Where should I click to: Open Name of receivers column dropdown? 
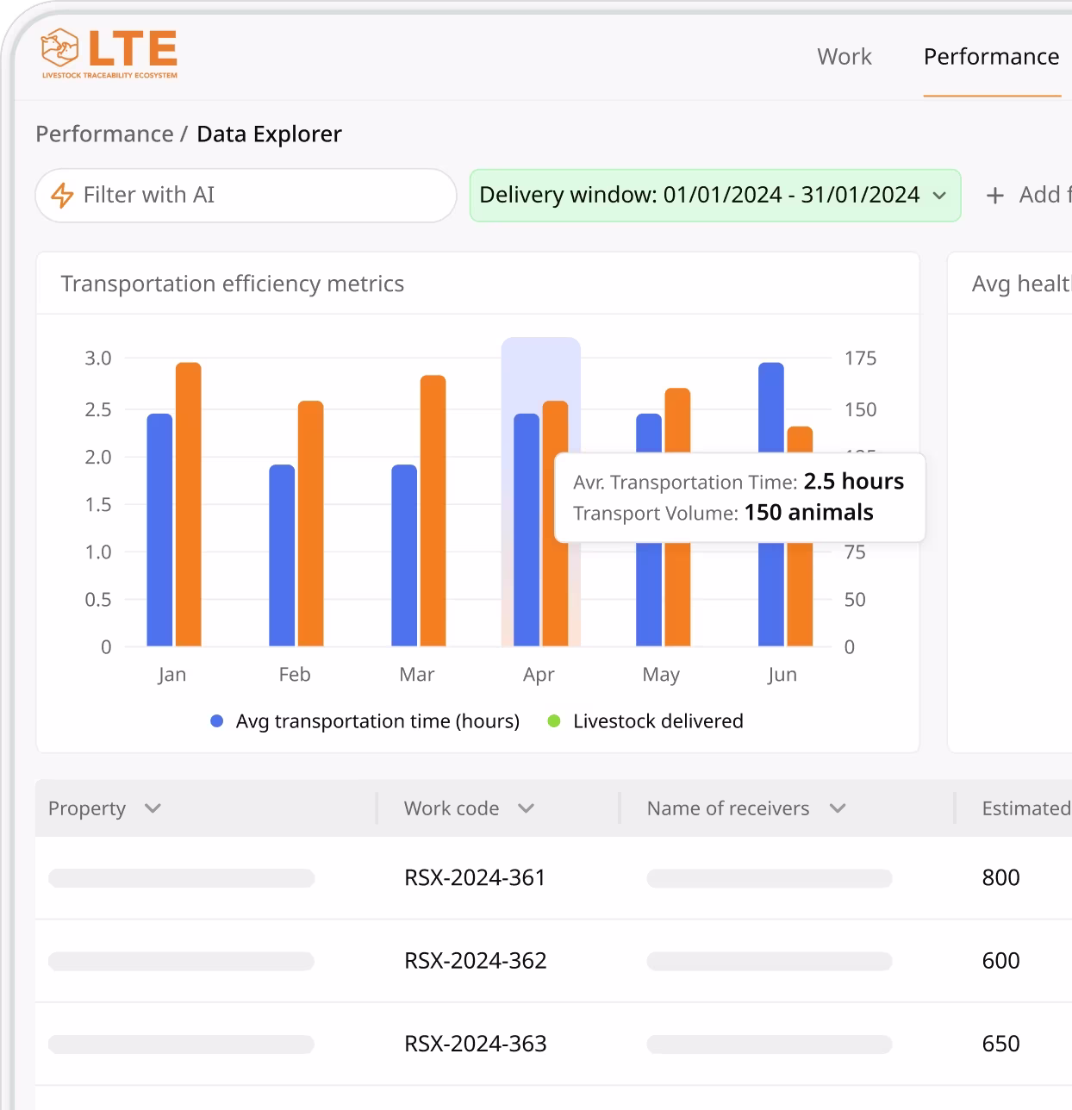(x=728, y=808)
